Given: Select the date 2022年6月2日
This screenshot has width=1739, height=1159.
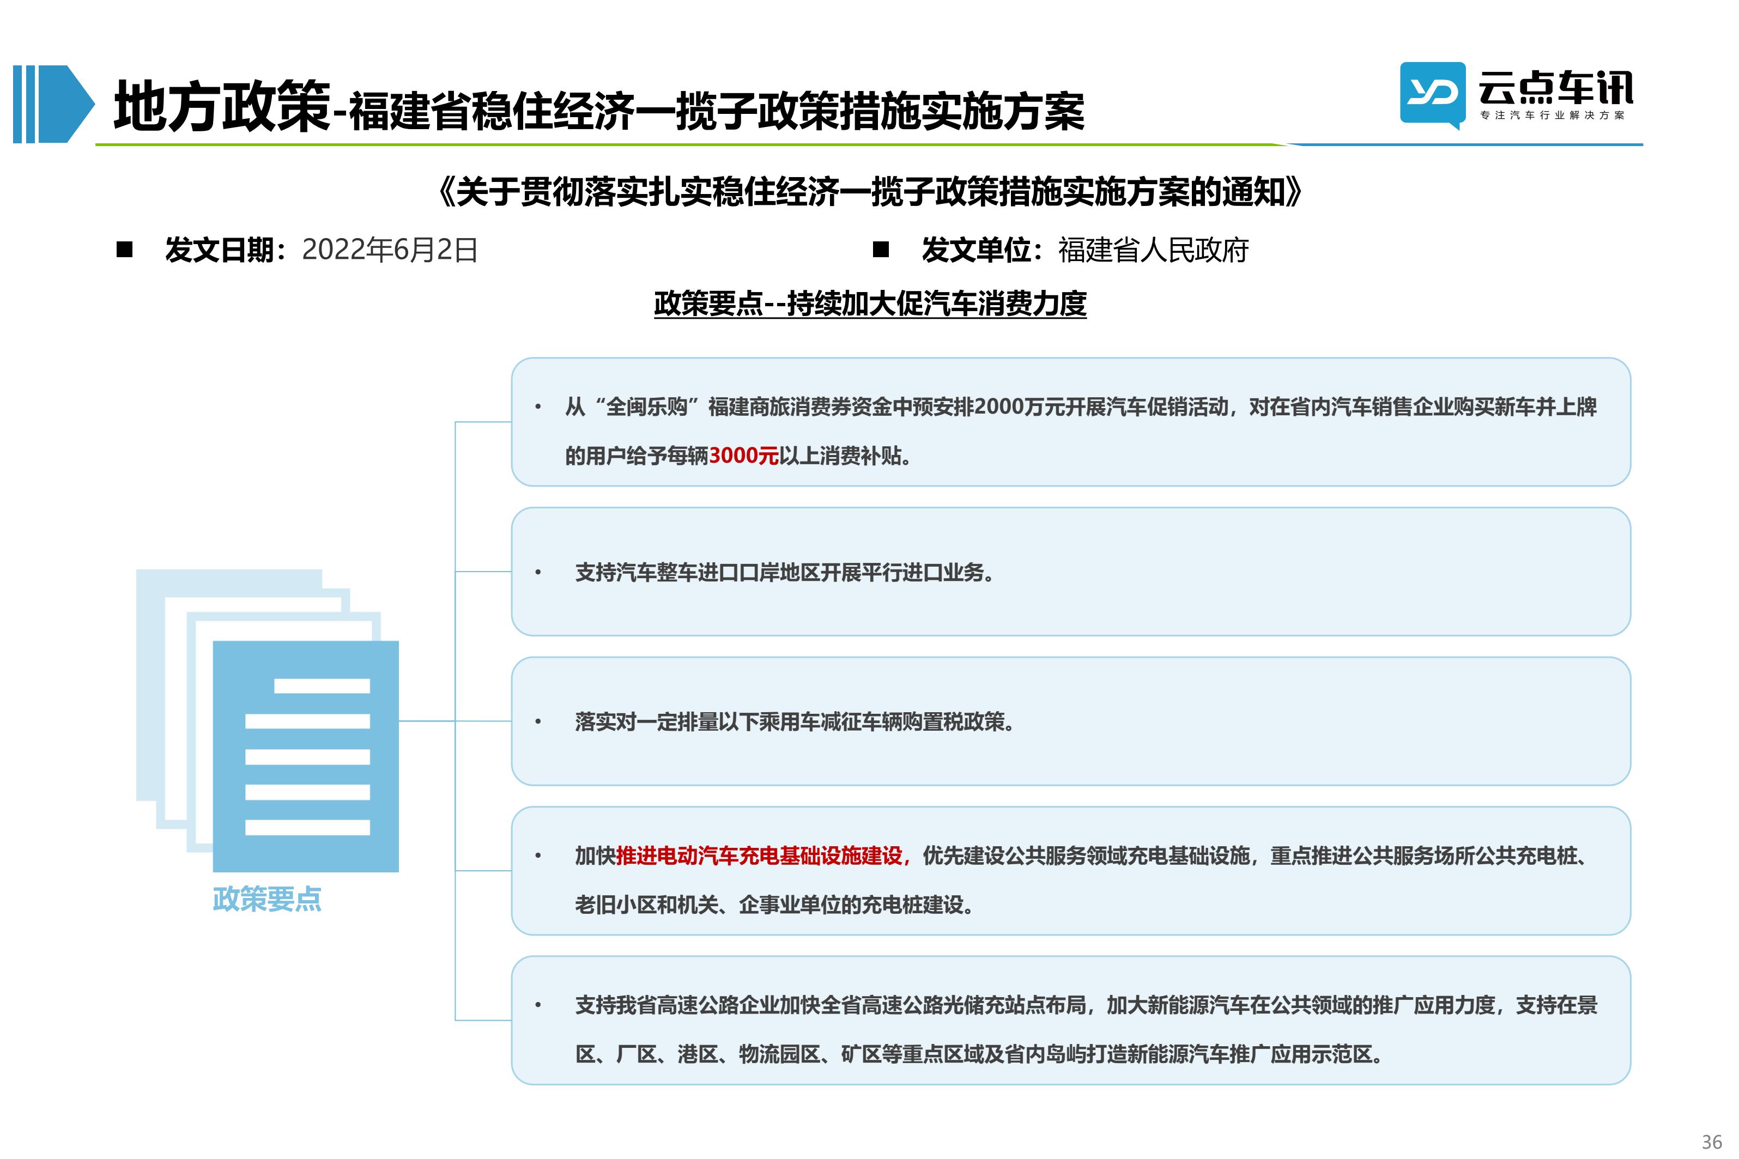Looking at the screenshot, I should (x=390, y=250).
